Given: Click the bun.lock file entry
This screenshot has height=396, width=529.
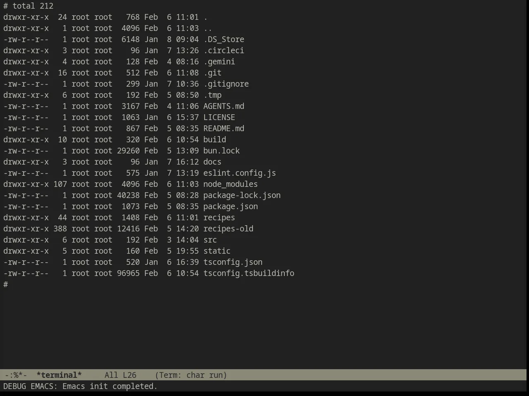Looking at the screenshot, I should 221,151.
